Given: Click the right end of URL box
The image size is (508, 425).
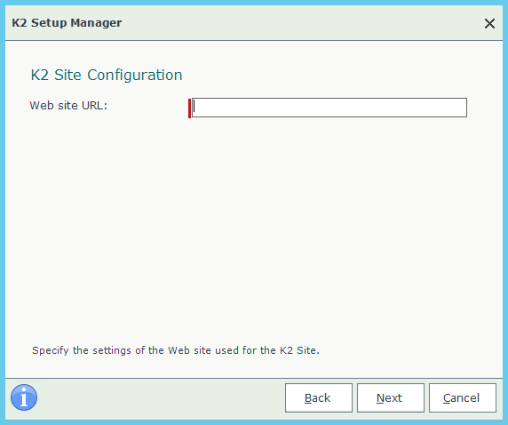Looking at the screenshot, I should 460,108.
